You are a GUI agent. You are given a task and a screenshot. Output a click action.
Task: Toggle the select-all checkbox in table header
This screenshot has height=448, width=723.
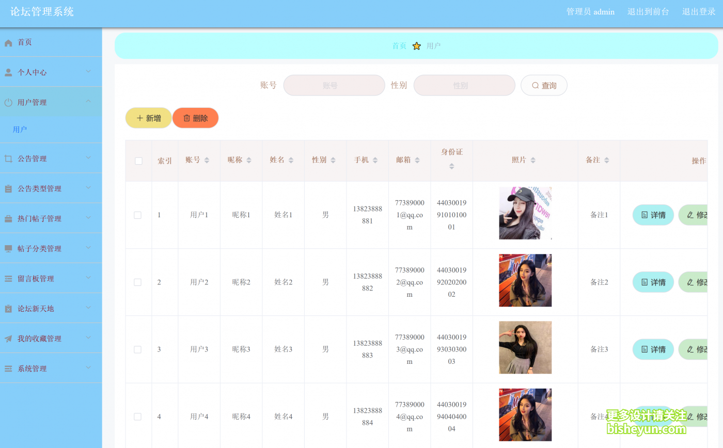(138, 161)
